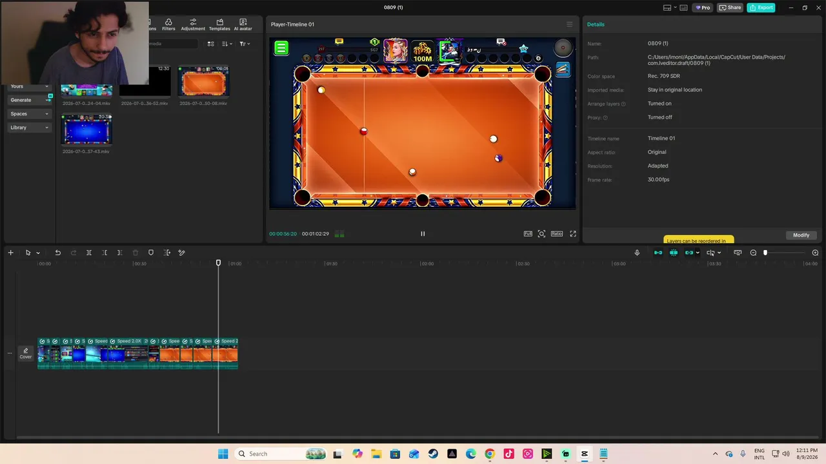Click the project path text in Details
The width and height of the screenshot is (826, 464).
[x=716, y=60]
